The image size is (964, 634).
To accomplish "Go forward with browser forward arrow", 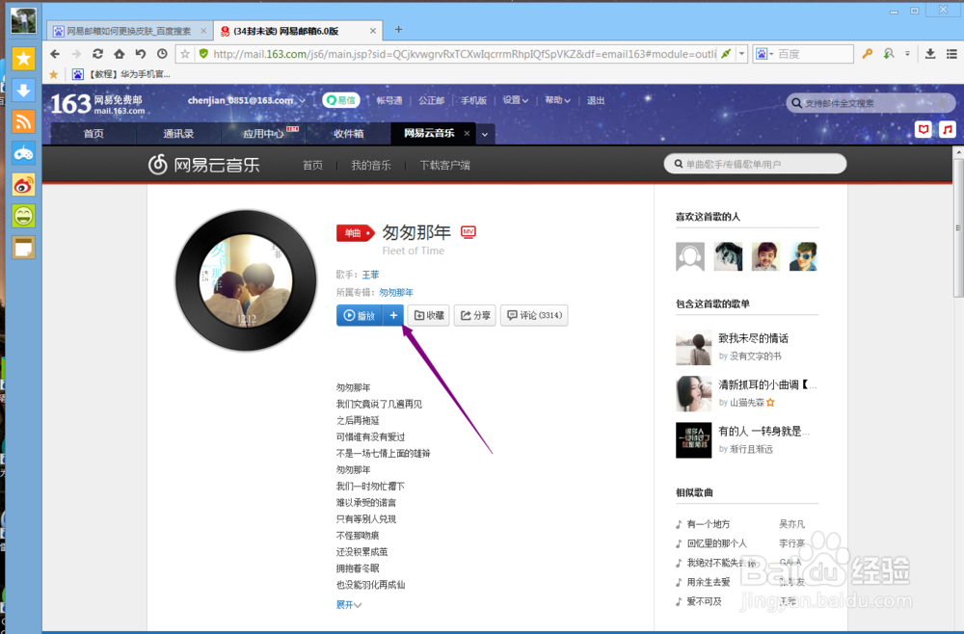I will [76, 54].
